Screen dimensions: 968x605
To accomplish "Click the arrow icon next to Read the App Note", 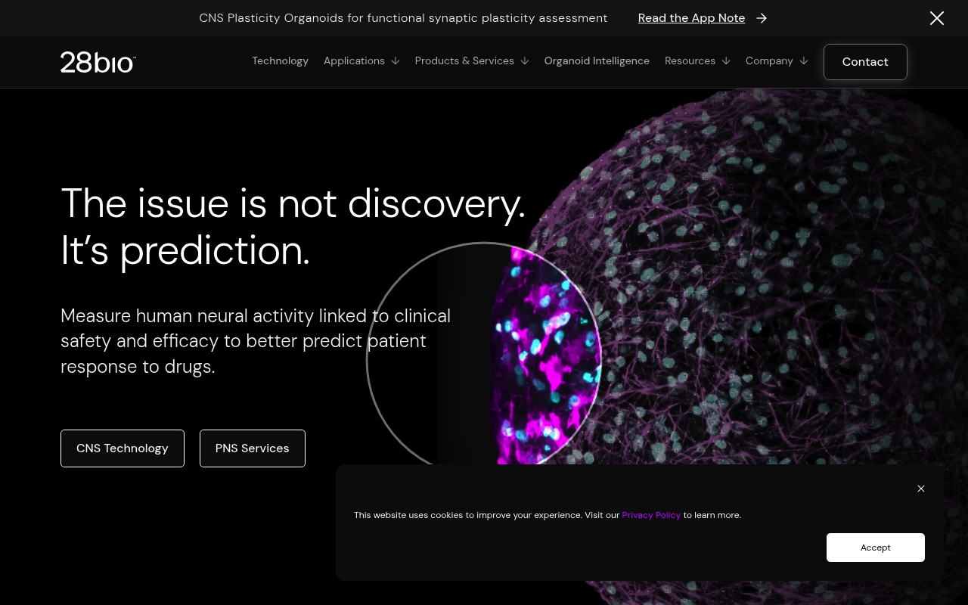I will (x=762, y=18).
